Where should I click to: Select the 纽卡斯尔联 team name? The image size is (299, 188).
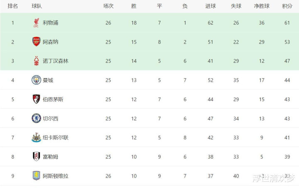pyautogui.click(x=56, y=137)
